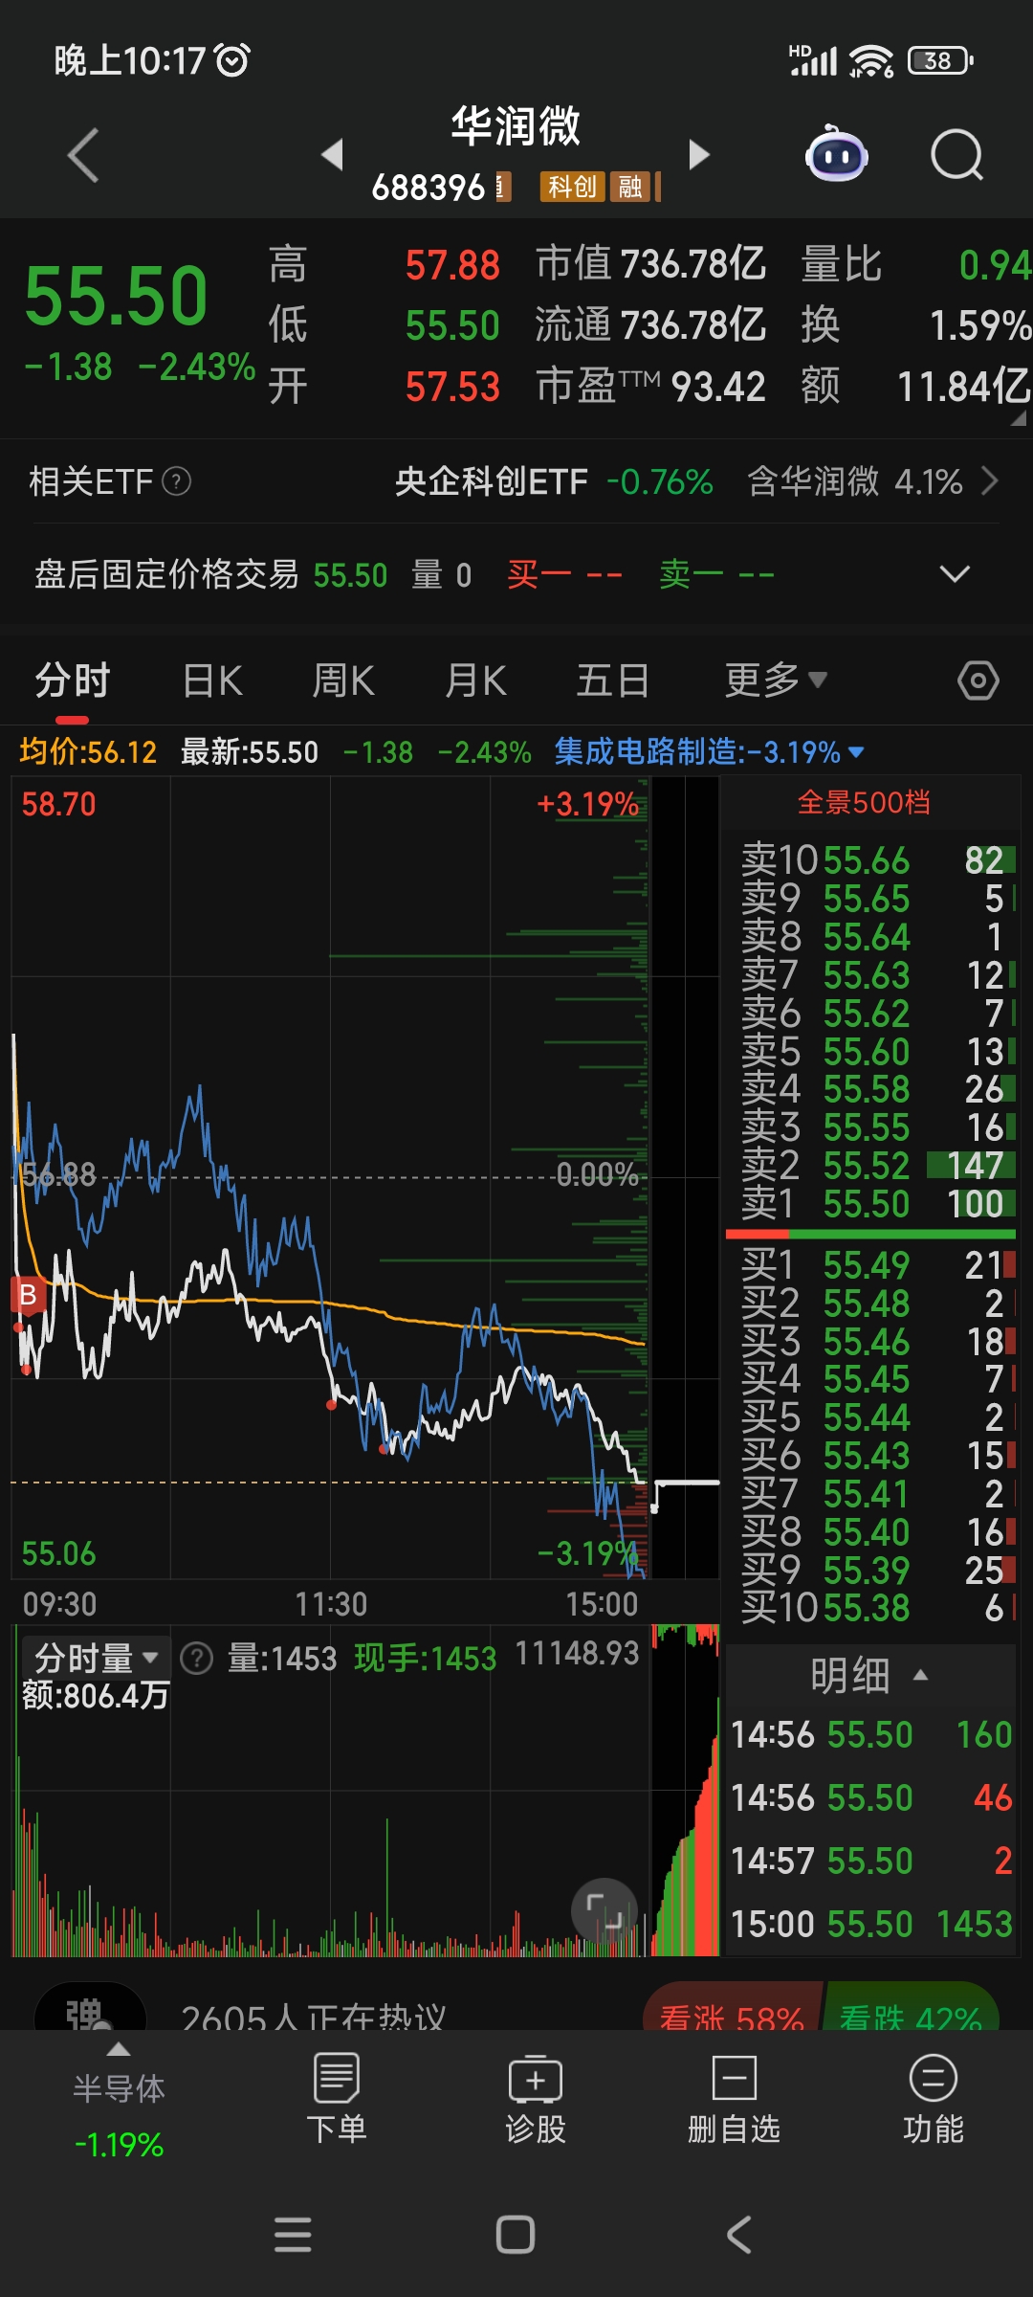Screen dimensions: 1033x2297
Task: Open 分时量 indicator dropdown
Action: coord(96,1658)
